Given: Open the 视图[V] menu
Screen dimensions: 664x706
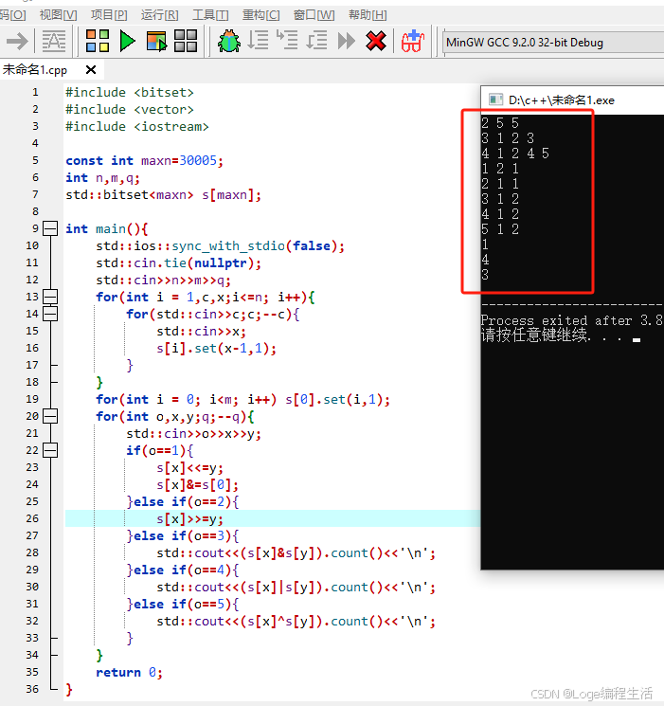Looking at the screenshot, I should tap(58, 15).
